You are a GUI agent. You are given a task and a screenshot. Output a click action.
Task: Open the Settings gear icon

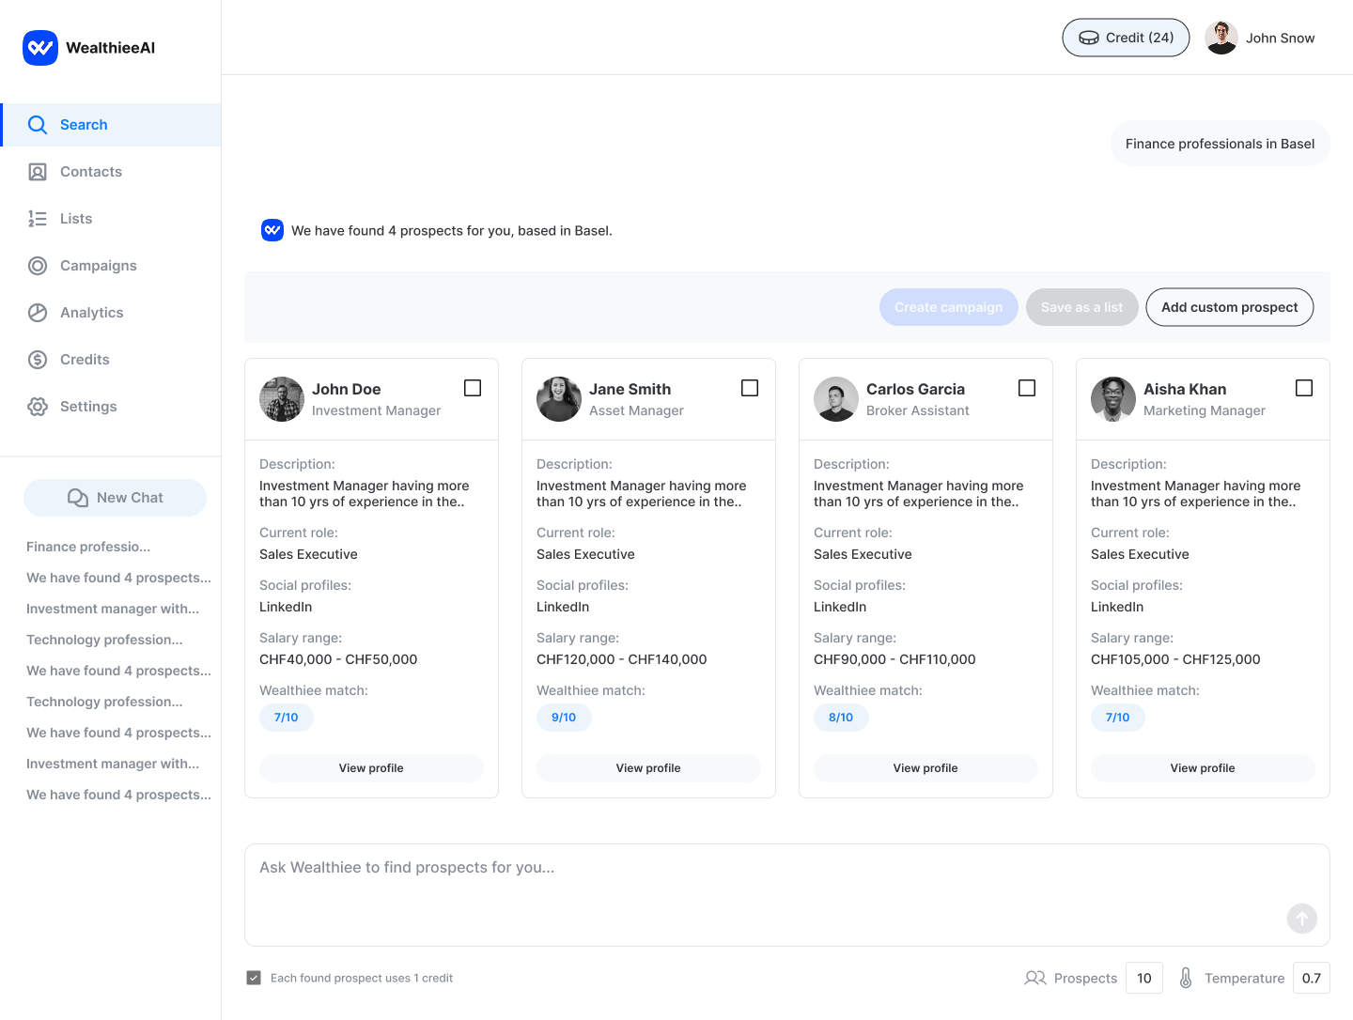(x=38, y=407)
